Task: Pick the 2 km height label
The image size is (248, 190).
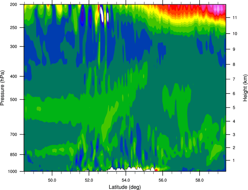Action: tap(234, 148)
